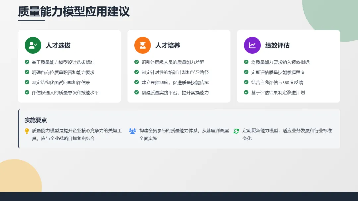Click check icon beside 基于评估结果制定改进计划
Viewport: 358px width, 201px height.
(246, 92)
